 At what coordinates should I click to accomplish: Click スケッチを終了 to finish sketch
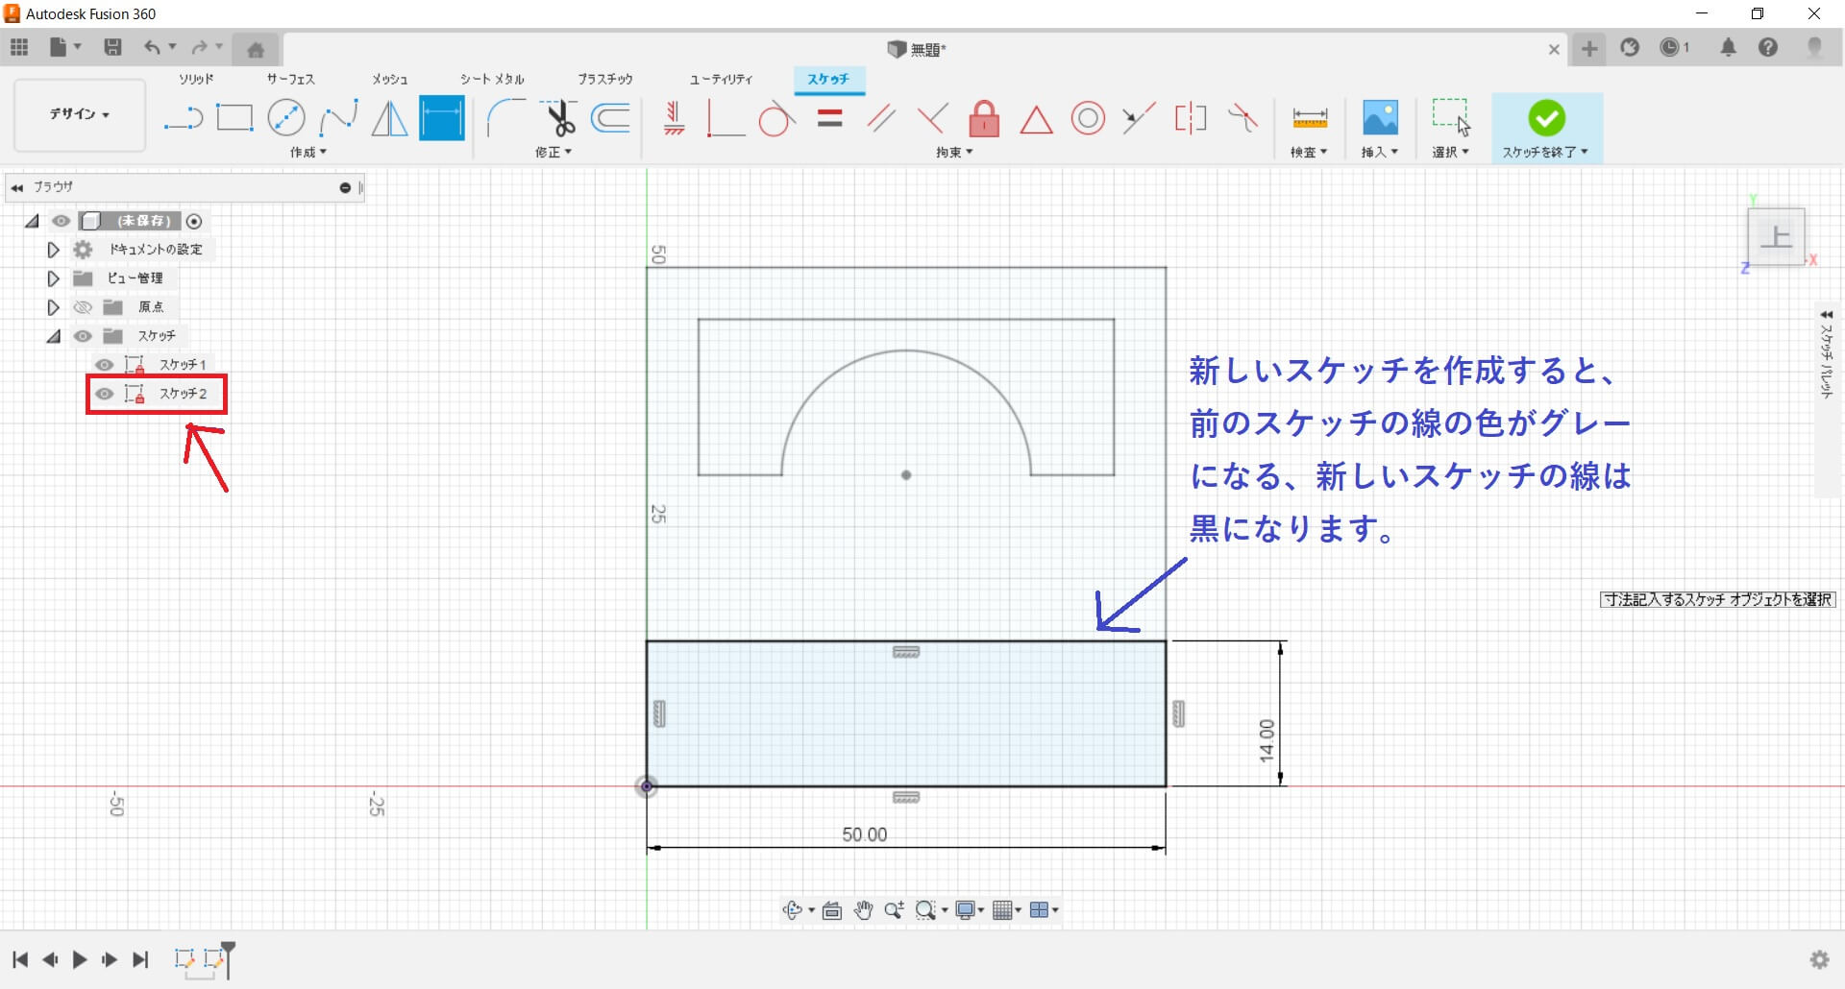tap(1546, 126)
